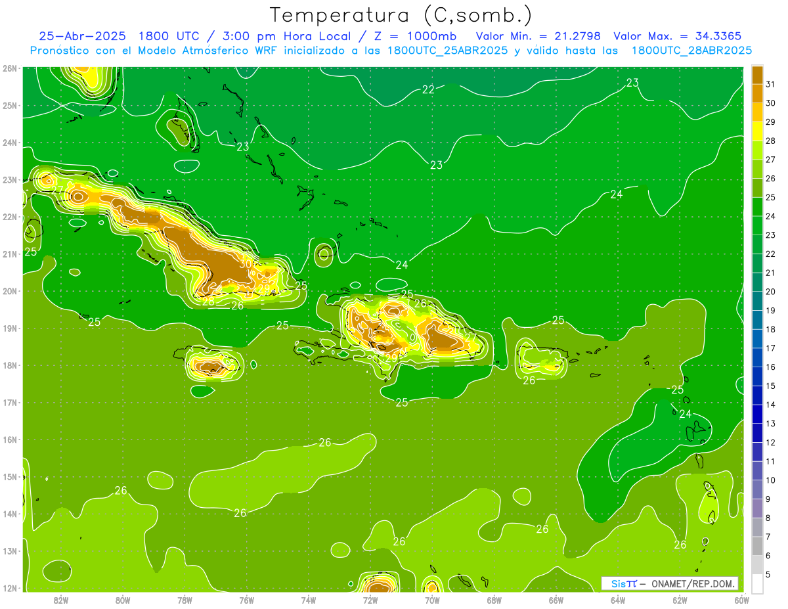
Task: Click the brown top swatch of color bar
Action: click(757, 74)
